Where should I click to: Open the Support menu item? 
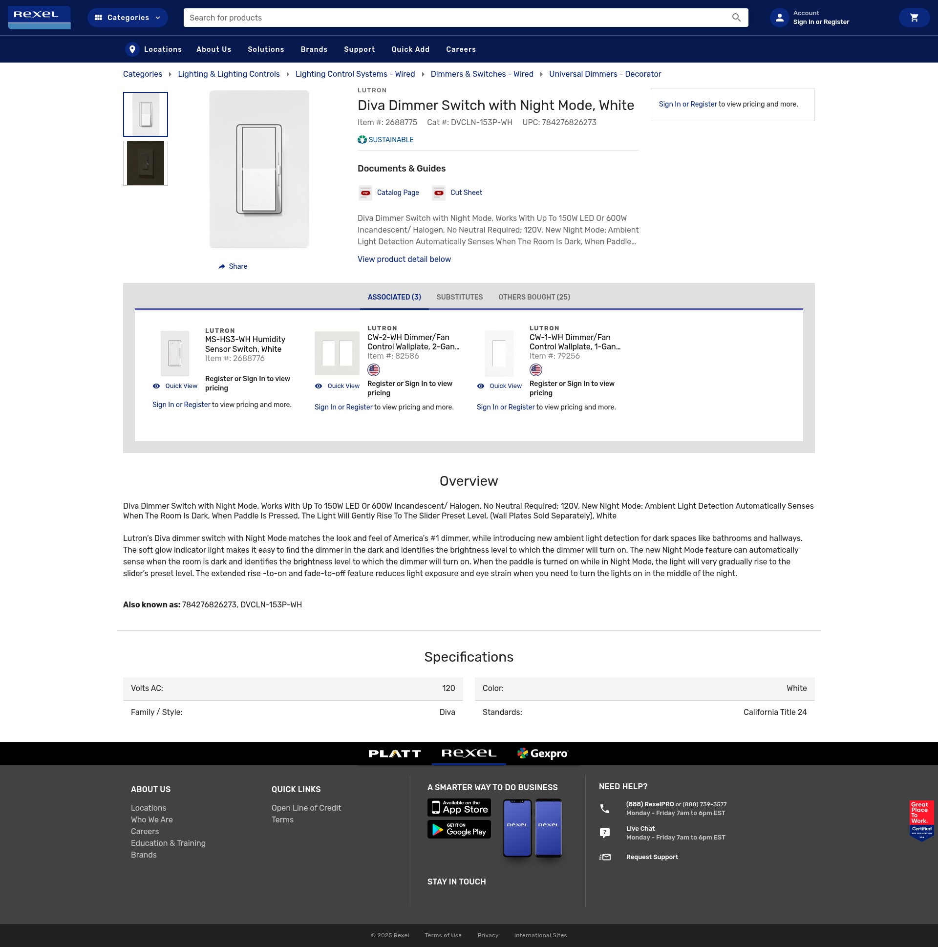tap(359, 49)
